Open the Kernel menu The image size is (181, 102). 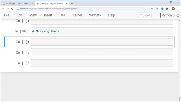[x=77, y=15]
